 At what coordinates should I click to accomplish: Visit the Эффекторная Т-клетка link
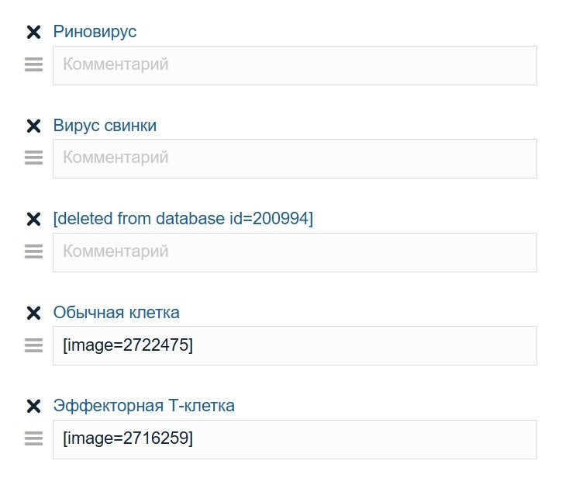click(x=143, y=406)
